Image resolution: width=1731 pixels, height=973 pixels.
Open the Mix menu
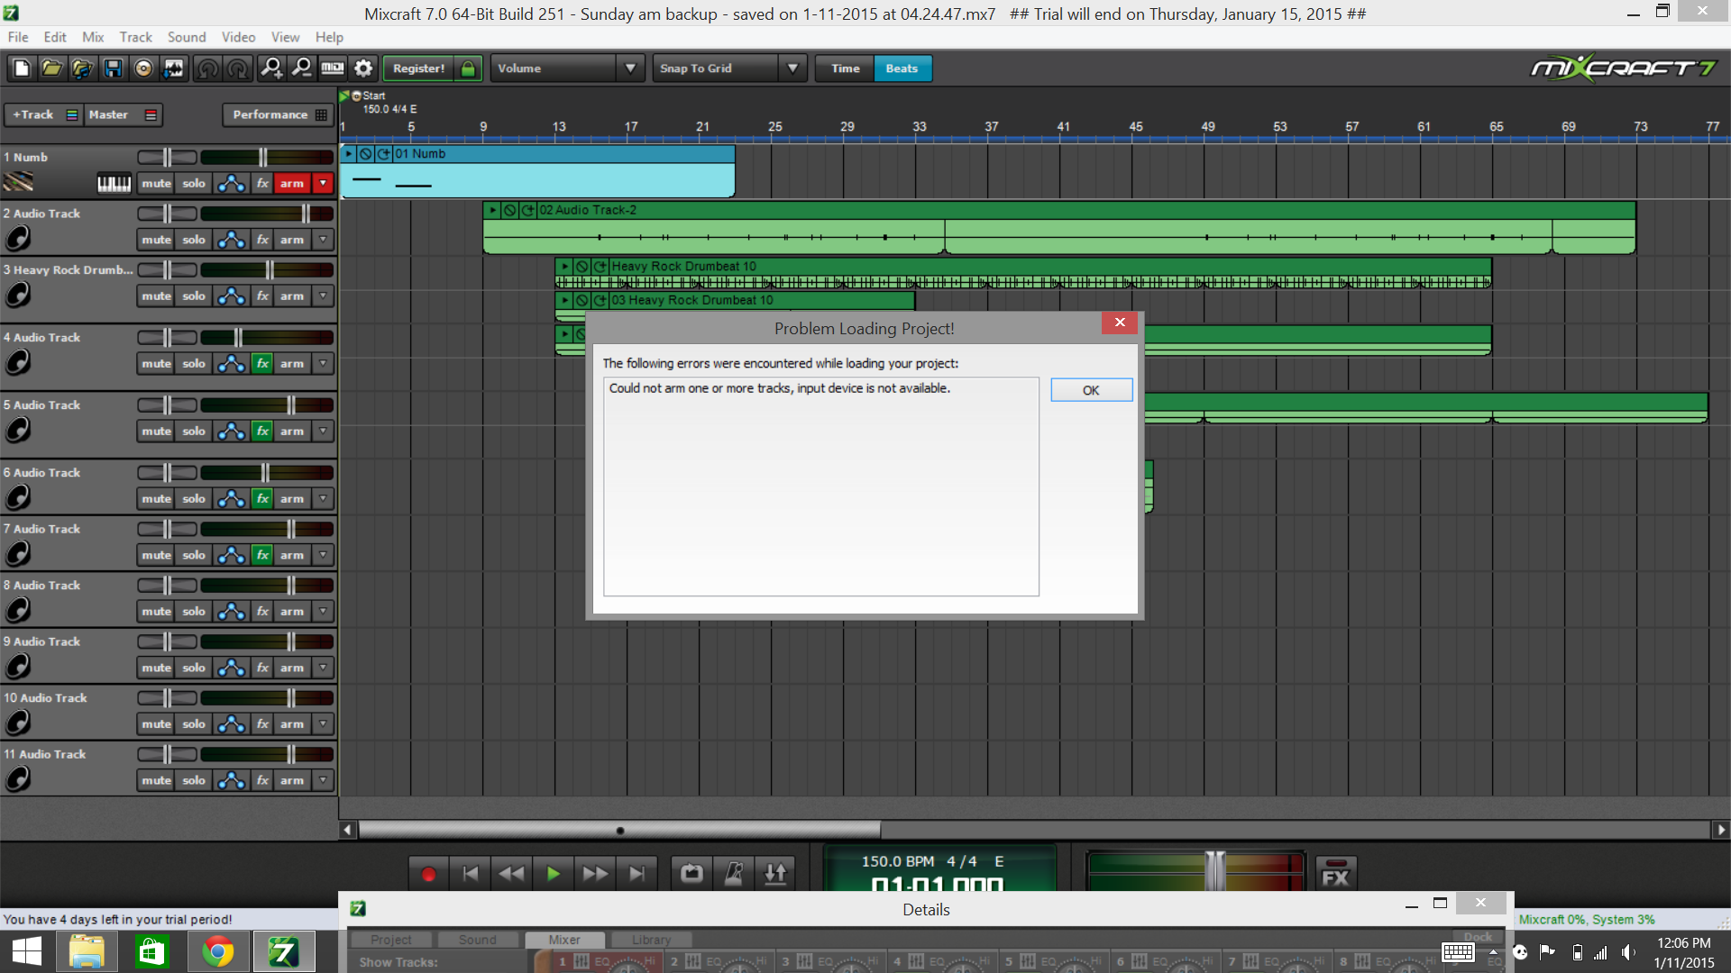click(x=93, y=37)
